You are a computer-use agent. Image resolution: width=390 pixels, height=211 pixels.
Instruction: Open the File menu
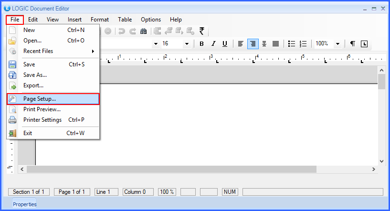click(x=15, y=20)
